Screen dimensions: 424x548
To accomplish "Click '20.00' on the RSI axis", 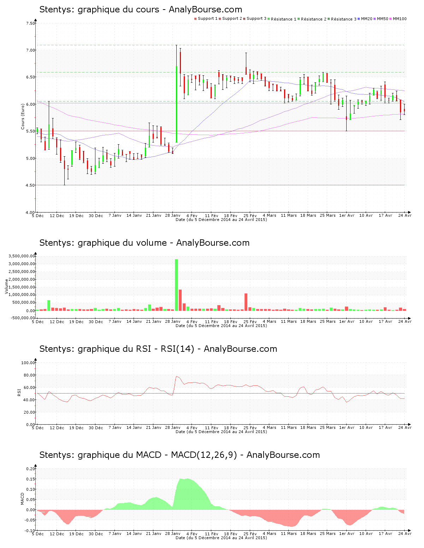I will [29, 412].
